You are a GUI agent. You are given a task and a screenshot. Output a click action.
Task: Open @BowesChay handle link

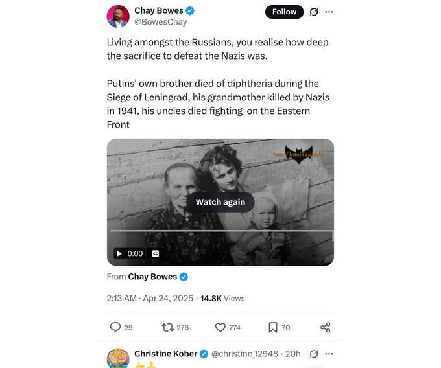point(160,22)
